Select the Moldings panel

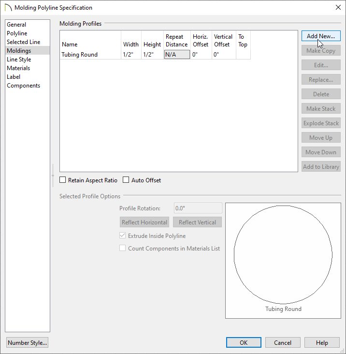click(27, 51)
